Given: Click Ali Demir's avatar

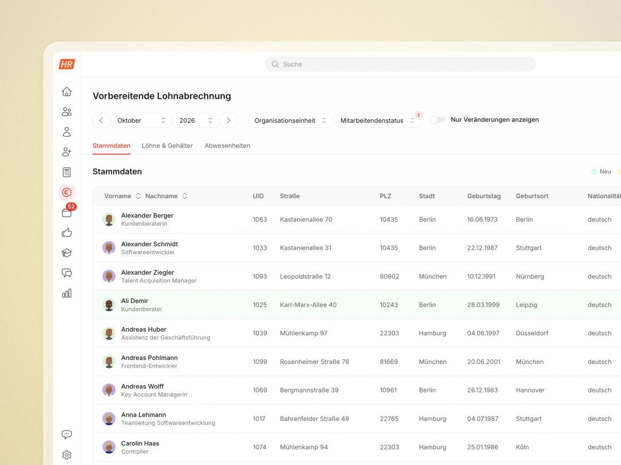Looking at the screenshot, I should point(109,304).
